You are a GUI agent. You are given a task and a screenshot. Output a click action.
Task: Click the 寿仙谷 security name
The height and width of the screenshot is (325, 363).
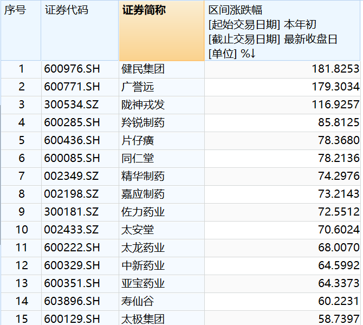(138, 301)
